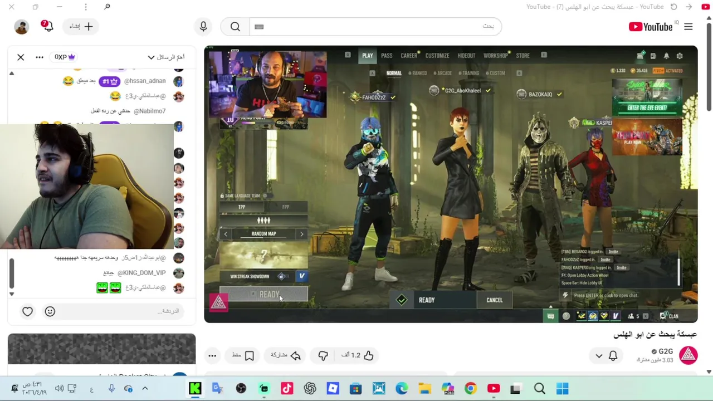Click the heart reaction icon in chat

coord(27,311)
